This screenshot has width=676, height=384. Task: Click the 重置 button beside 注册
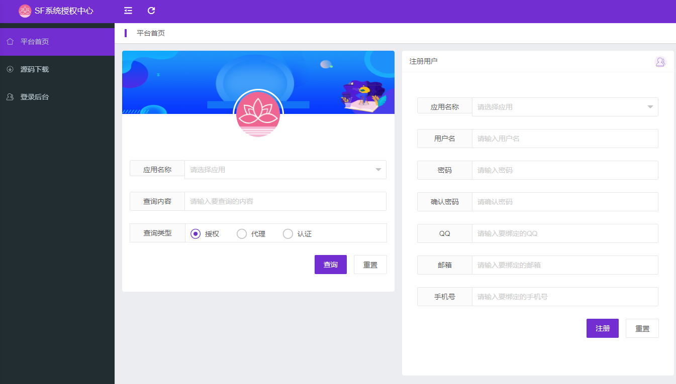click(642, 328)
